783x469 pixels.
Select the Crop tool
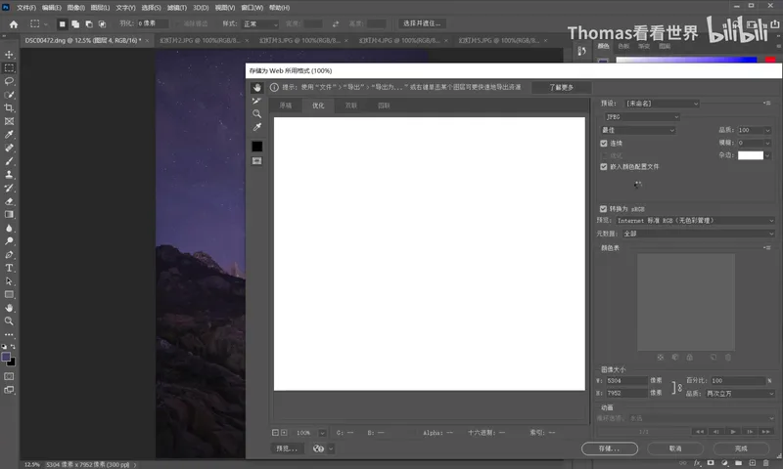click(9, 107)
